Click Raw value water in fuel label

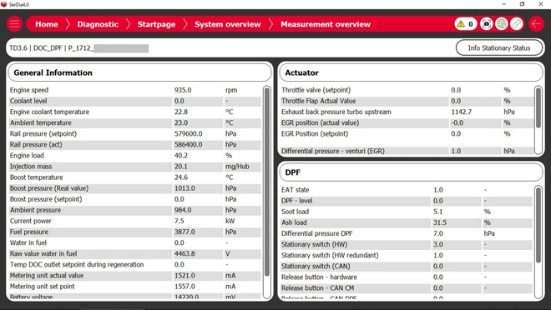click(x=43, y=253)
